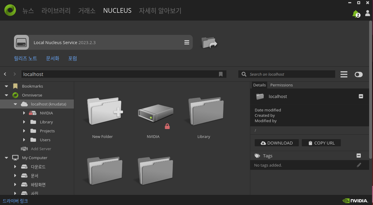Image resolution: width=373 pixels, height=205 pixels.
Task: Open the user account icon
Action: tap(368, 13)
